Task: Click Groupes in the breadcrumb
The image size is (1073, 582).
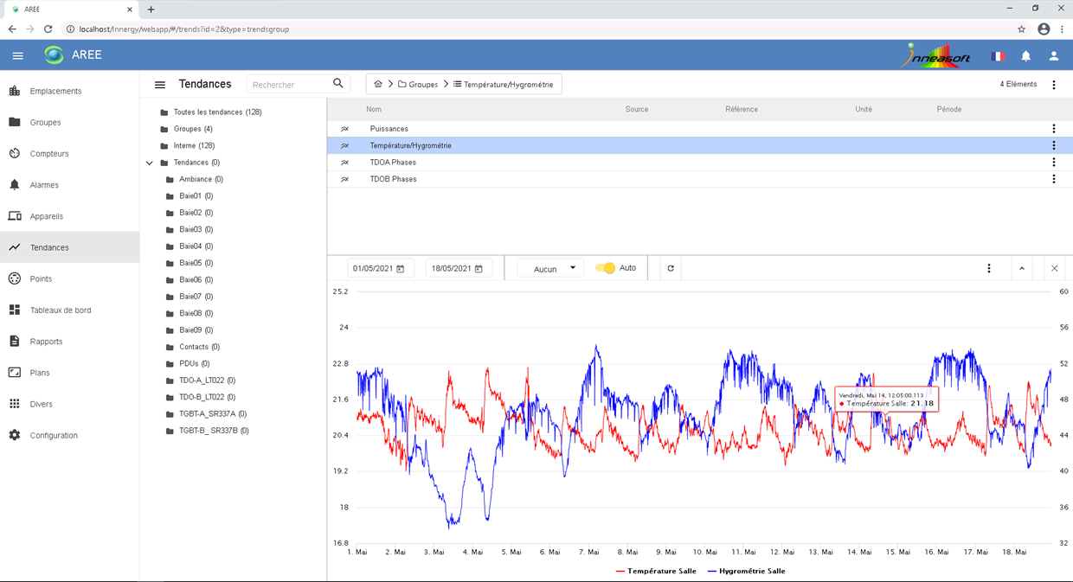Action: click(x=422, y=85)
